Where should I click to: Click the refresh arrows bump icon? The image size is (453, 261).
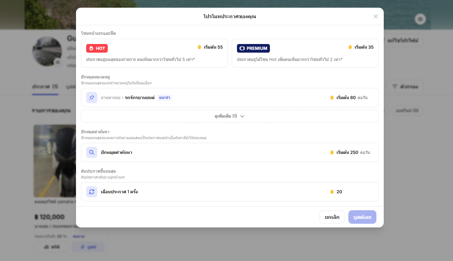(x=92, y=192)
